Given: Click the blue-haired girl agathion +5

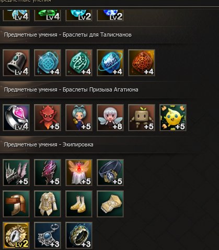Looking at the screenshot, I should click(x=79, y=118).
